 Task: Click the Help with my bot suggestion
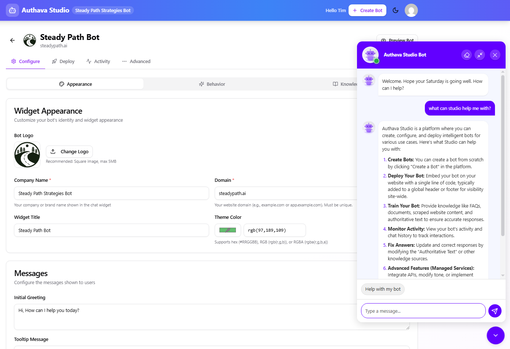tap(383, 289)
